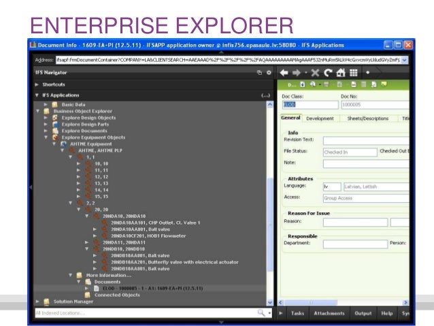Open the Tasks bottom tab
Image resolution: width=434 pixels, height=326 pixels.
point(297,313)
